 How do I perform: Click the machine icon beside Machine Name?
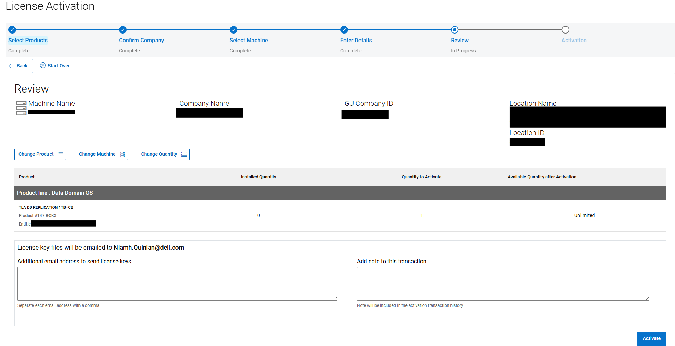(x=21, y=108)
